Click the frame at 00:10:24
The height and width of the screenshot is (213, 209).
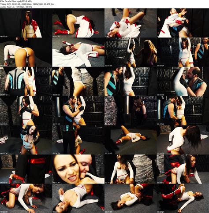26,110
